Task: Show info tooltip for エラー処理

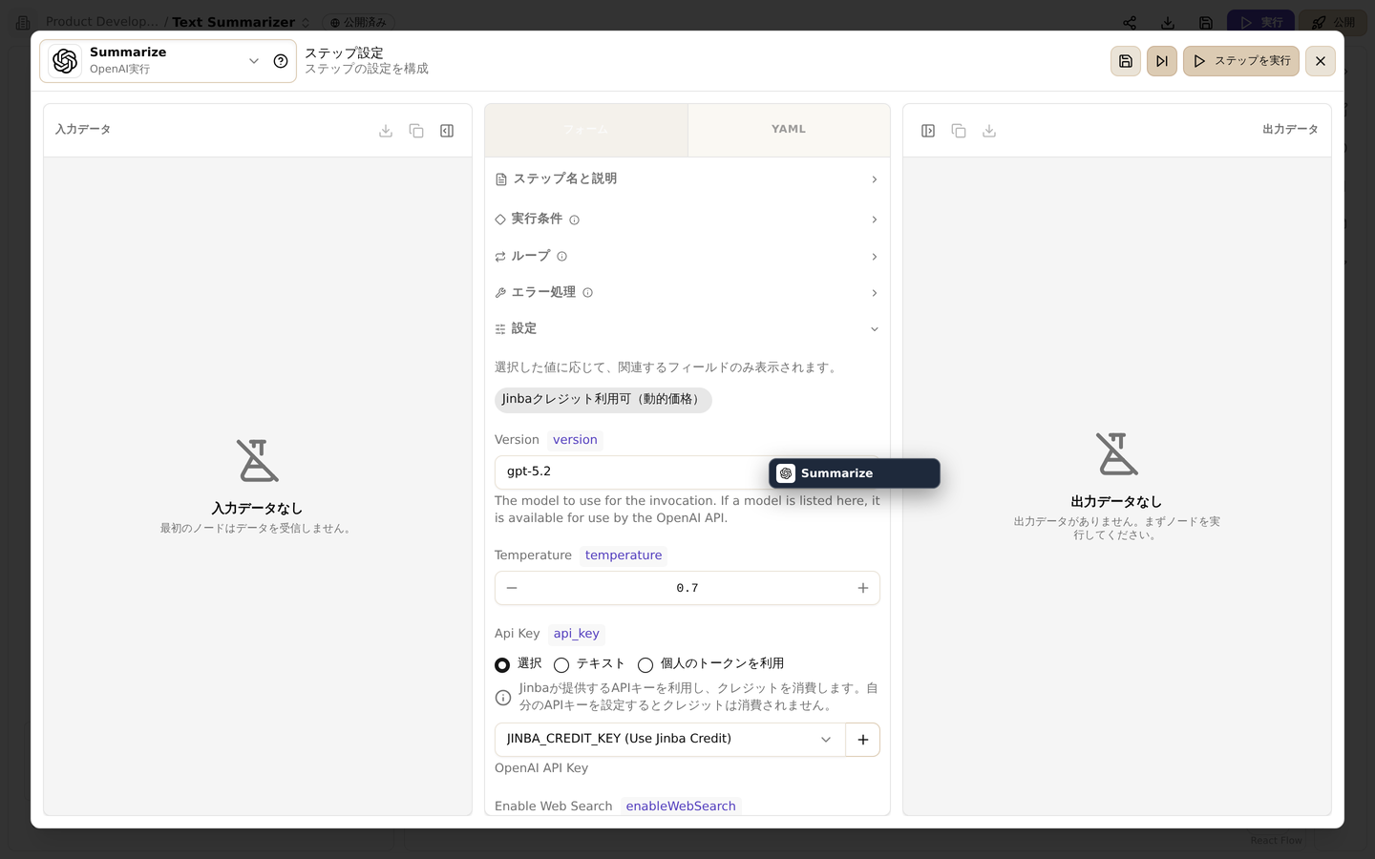Action: [x=588, y=293]
